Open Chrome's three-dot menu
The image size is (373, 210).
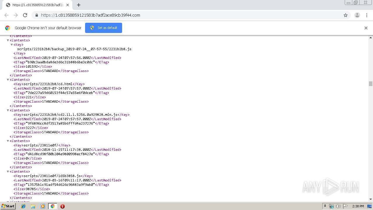(367, 15)
